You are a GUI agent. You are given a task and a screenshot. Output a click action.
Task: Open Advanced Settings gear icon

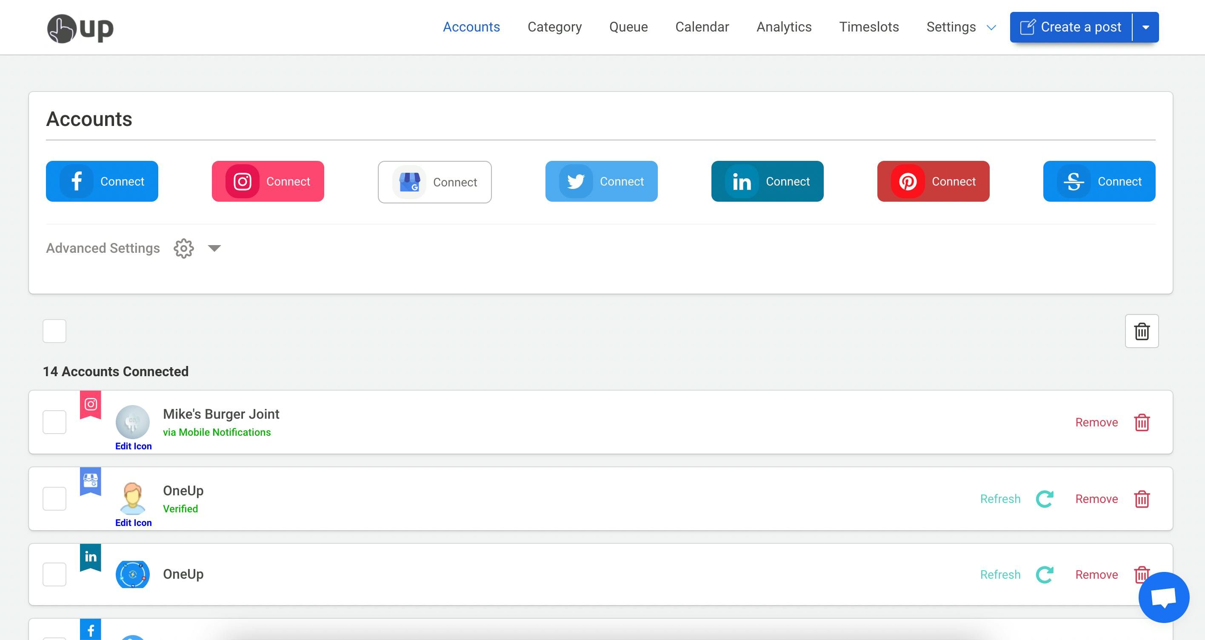184,249
